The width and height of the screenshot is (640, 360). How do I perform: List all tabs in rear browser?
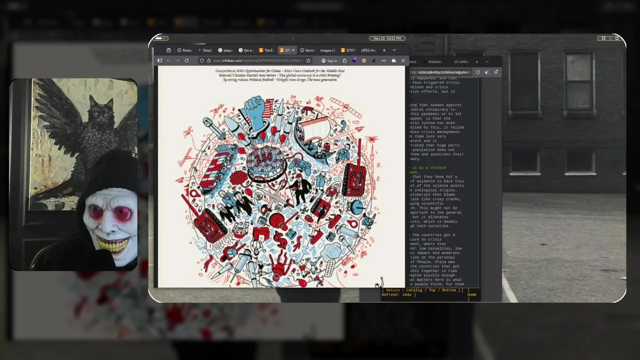pyautogui.click(x=487, y=61)
